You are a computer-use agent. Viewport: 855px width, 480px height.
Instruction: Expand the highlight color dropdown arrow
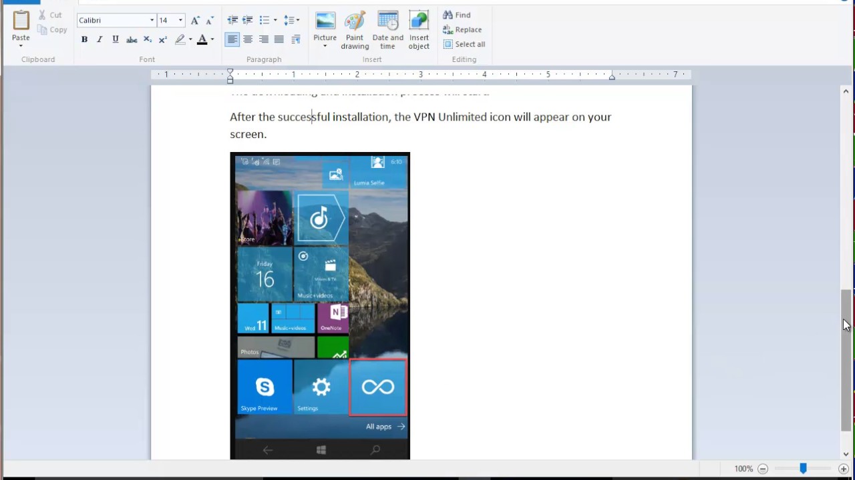point(190,39)
